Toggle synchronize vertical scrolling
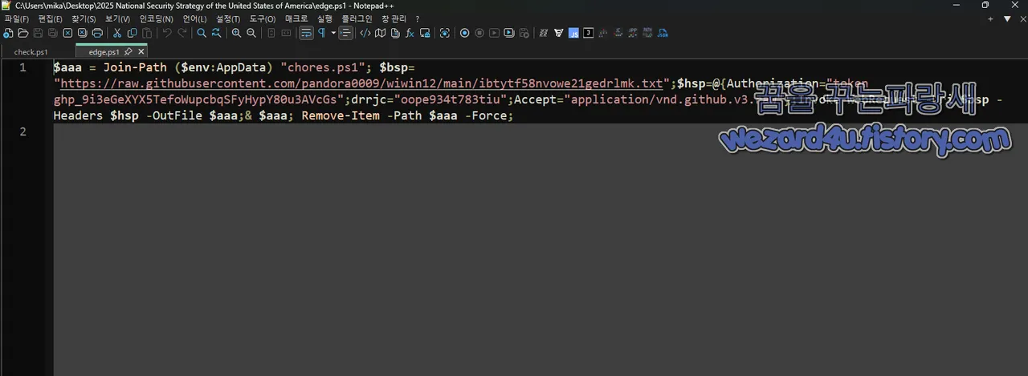The height and width of the screenshot is (376, 1028). coord(271,33)
